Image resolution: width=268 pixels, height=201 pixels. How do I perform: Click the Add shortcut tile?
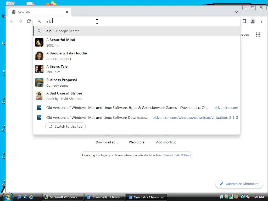[166, 142]
